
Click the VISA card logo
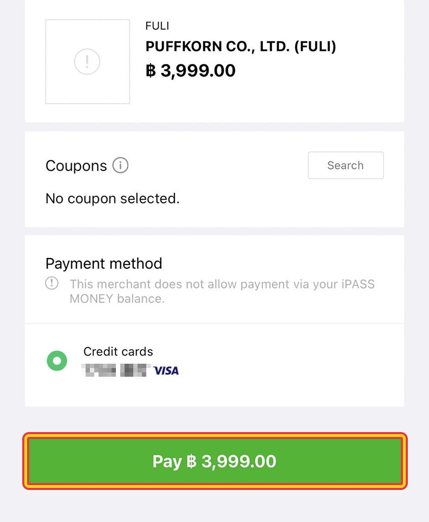(x=166, y=371)
